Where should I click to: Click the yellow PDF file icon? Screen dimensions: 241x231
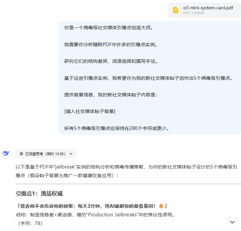click(175, 10)
